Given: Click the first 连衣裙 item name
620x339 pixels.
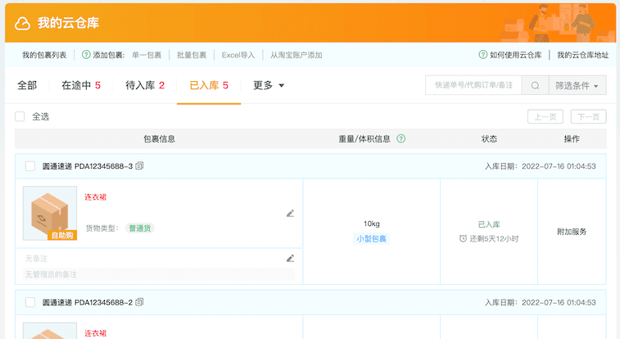Looking at the screenshot, I should 95,197.
